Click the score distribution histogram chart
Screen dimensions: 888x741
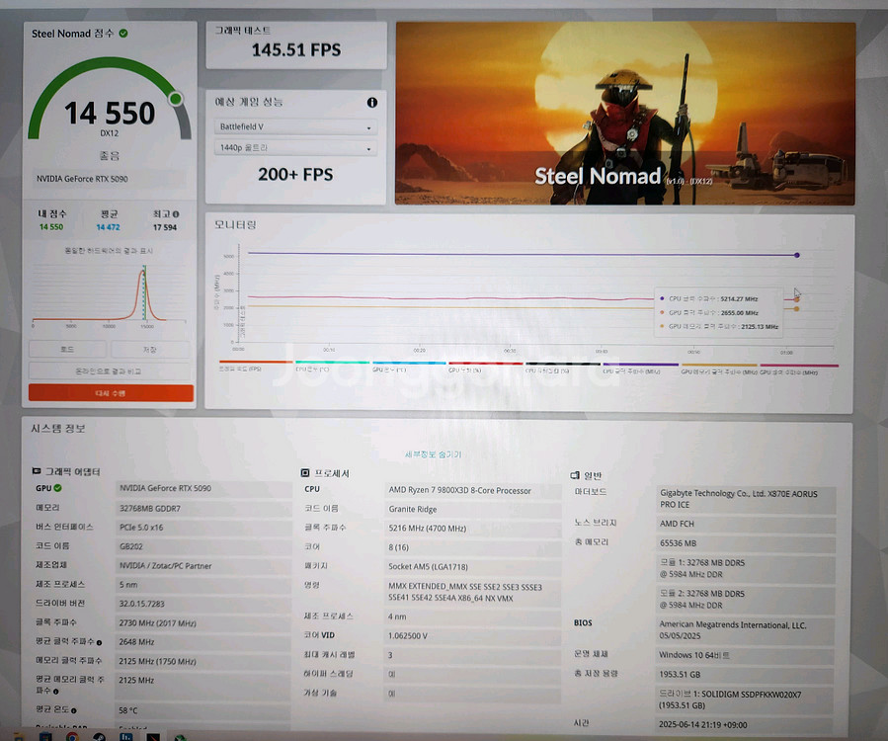(x=109, y=294)
